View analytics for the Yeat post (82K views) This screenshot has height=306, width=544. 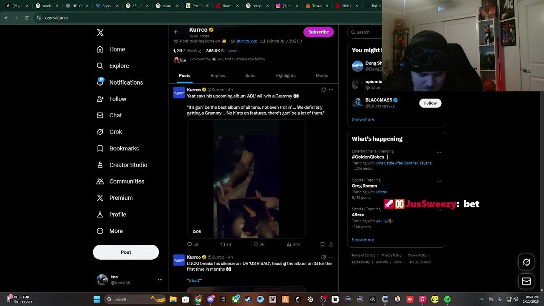[293, 244]
